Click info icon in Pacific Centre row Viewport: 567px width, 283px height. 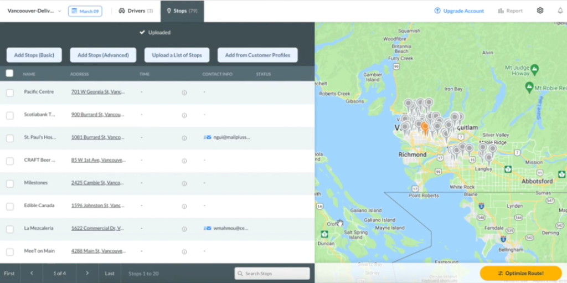click(184, 92)
